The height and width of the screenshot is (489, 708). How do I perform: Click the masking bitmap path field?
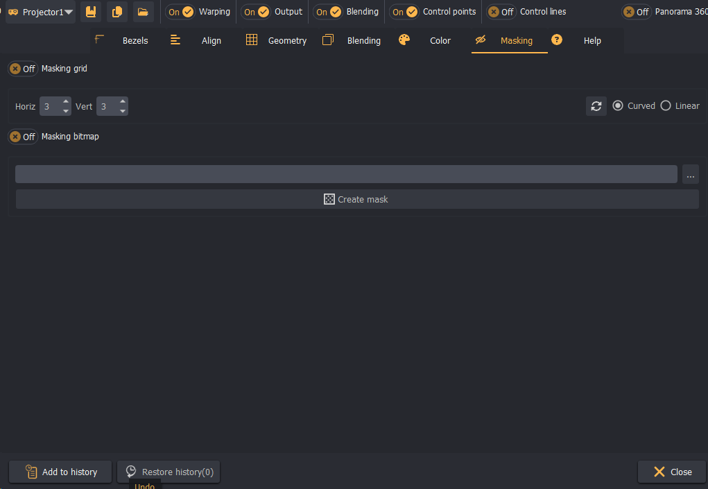[346, 174]
